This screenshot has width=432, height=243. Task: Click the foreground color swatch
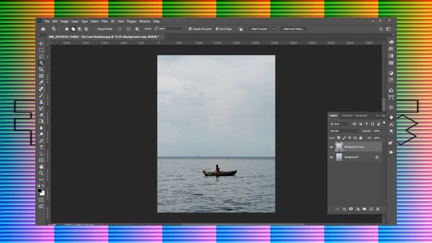click(x=40, y=190)
